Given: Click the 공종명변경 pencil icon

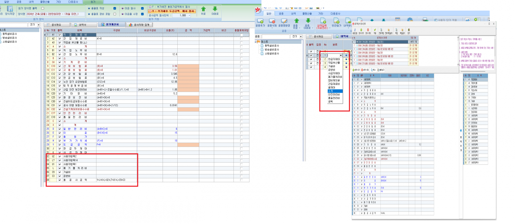Looking at the screenshot, I should [x=284, y=21].
